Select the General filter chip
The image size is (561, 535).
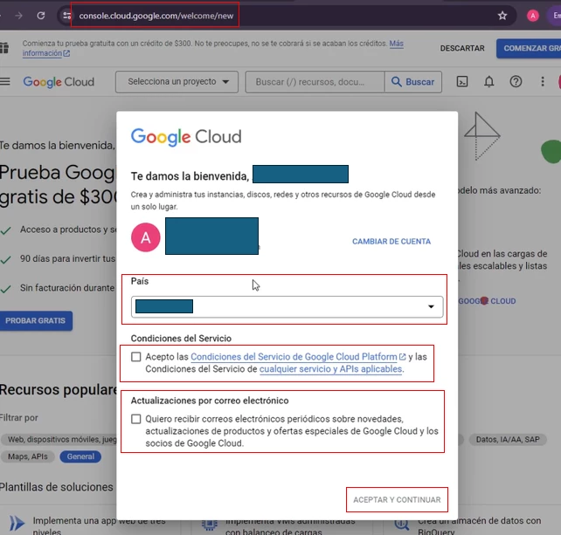80,456
